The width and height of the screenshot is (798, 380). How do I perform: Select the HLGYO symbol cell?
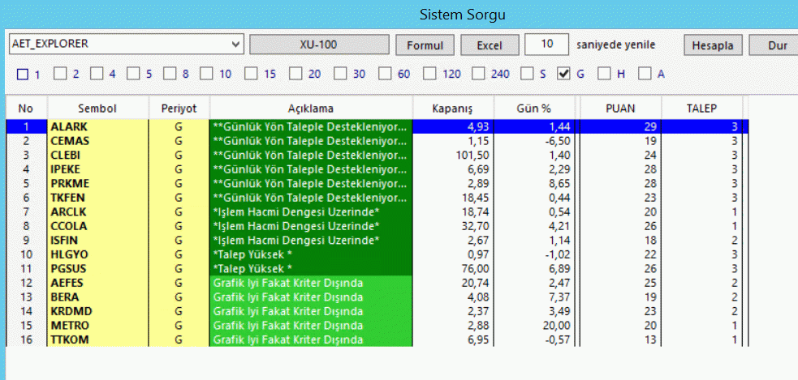[97, 254]
